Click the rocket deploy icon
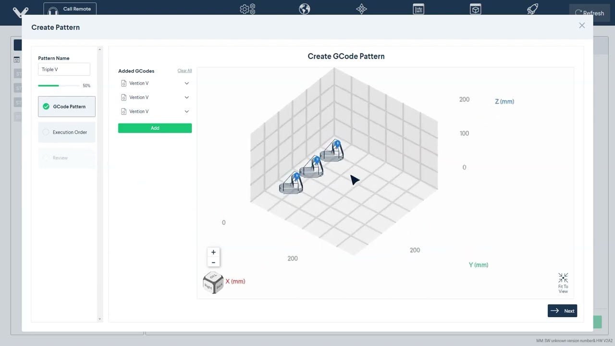 pos(532,9)
